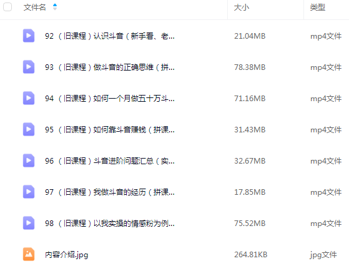Click video icon for file 96

(x=29, y=160)
